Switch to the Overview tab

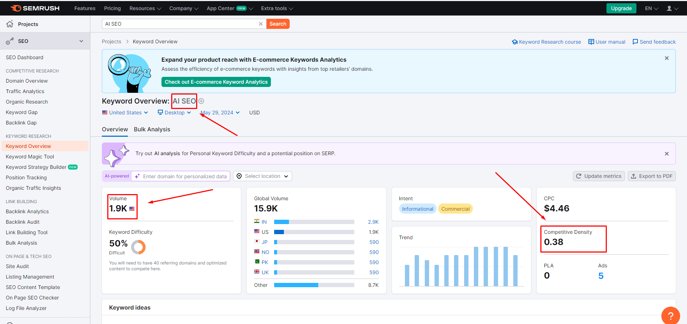[115, 130]
